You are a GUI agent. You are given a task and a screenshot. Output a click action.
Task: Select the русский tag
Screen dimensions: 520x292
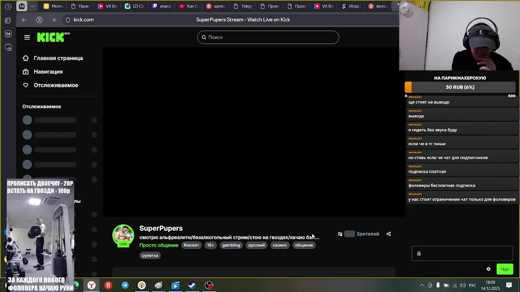[x=256, y=245]
